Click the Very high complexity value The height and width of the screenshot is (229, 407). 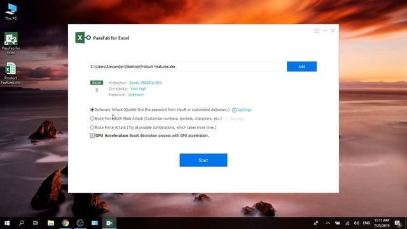tap(138, 89)
